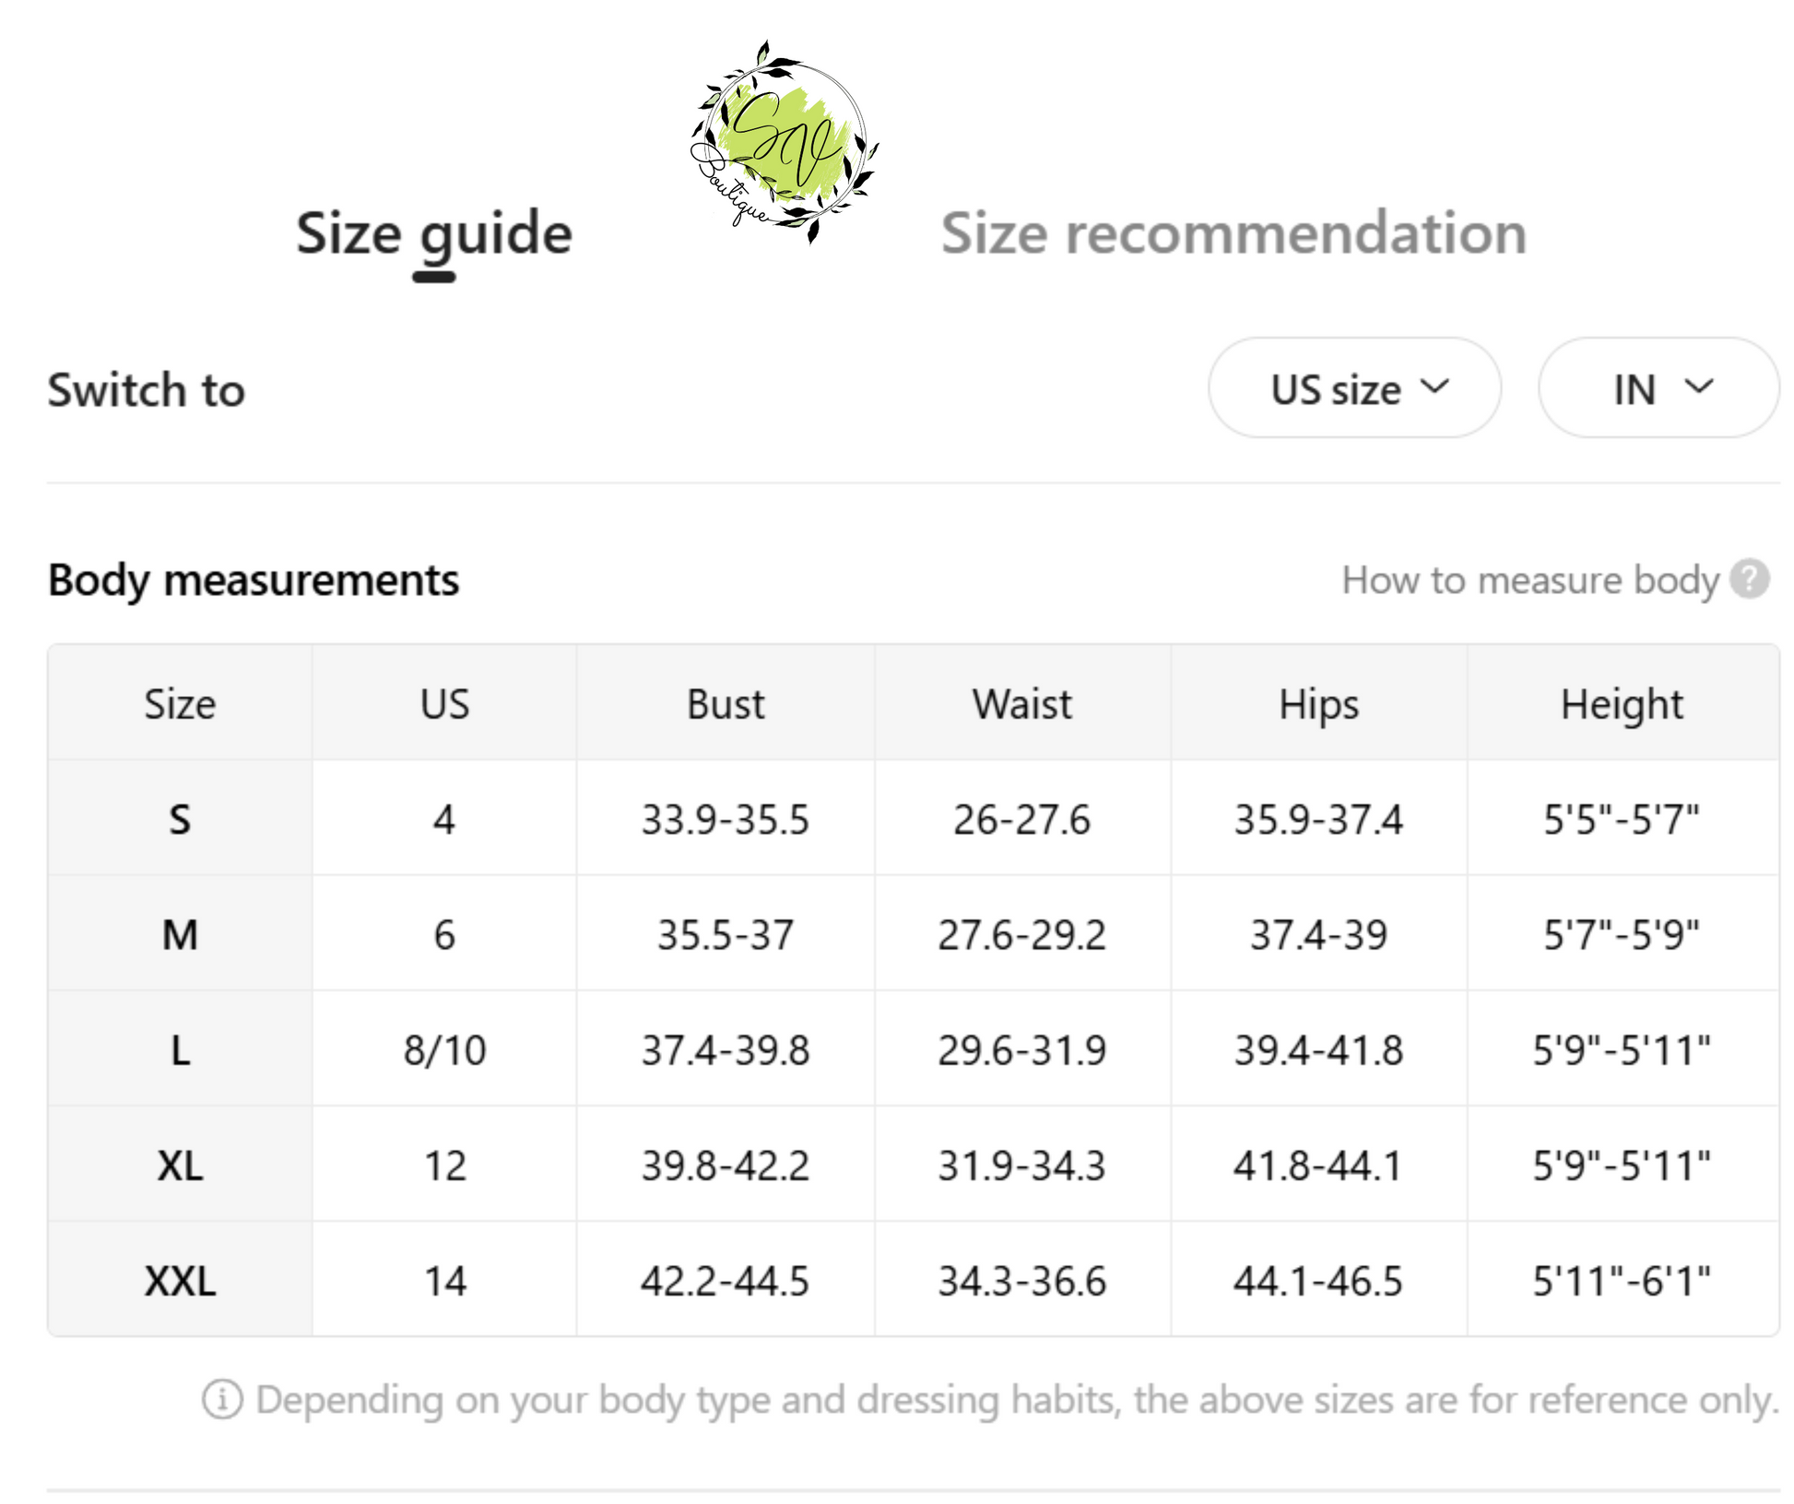Screen dimensions: 1794x1504
Task: Click the chevron in the US size selector
Action: (1434, 386)
